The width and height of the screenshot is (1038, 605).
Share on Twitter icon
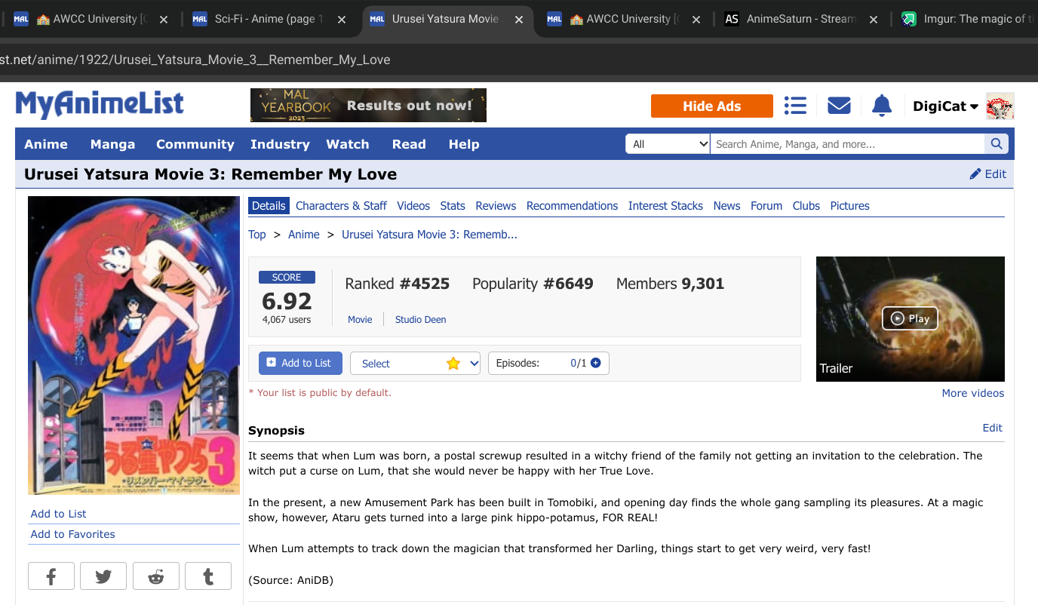103,577
